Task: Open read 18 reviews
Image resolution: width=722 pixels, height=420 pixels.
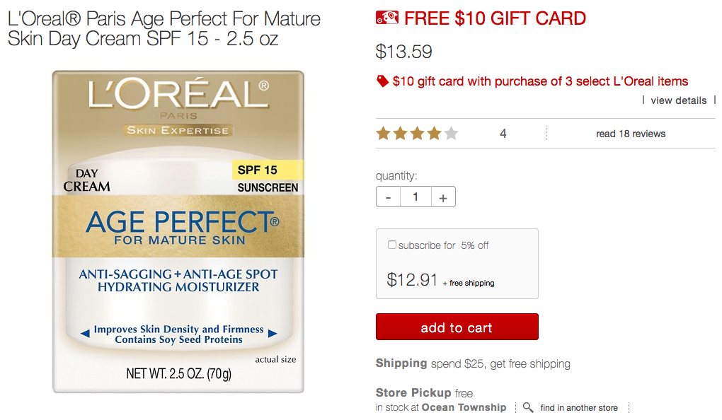Action: click(x=629, y=133)
